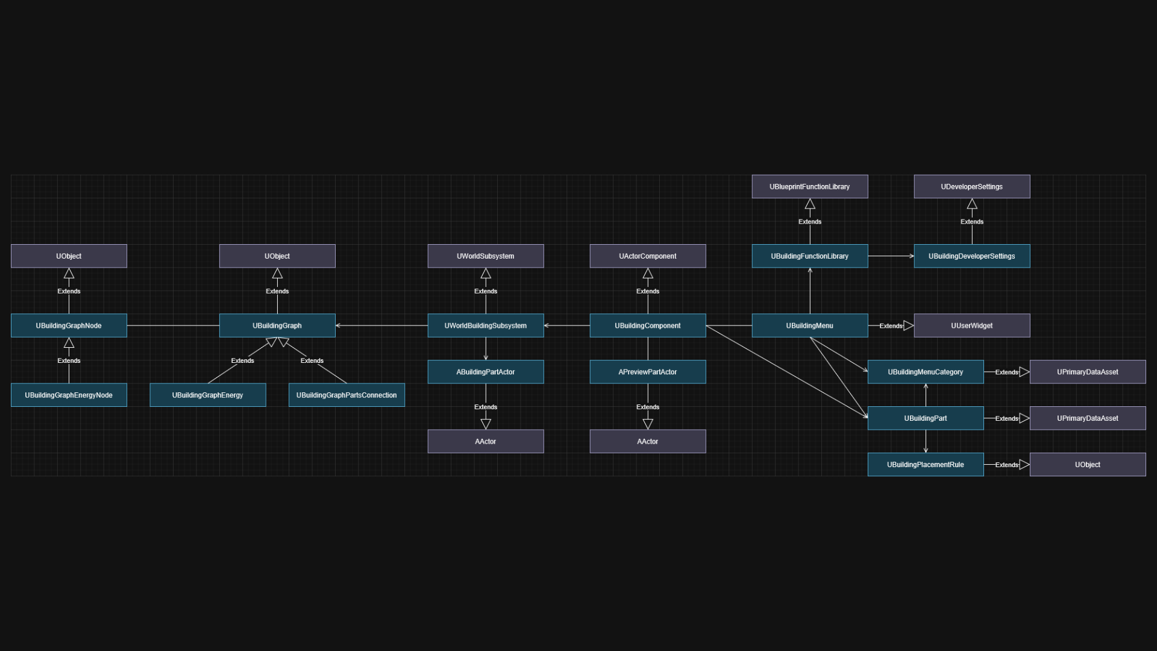This screenshot has height=651, width=1157.
Task: Select the UUserWidget box
Action: point(972,325)
